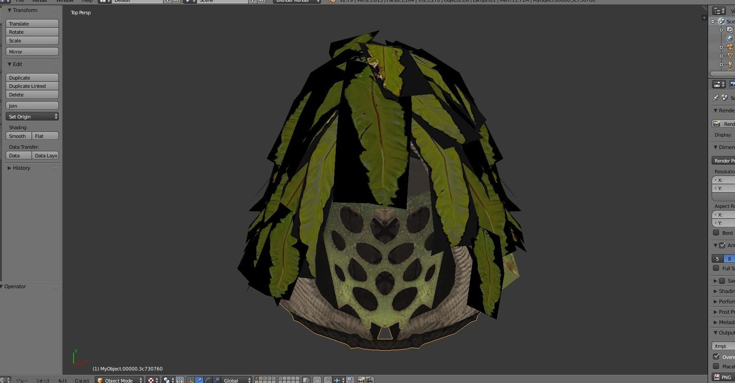This screenshot has width=735, height=383.
Task: Click the Rotate button
Action: click(x=32, y=32)
